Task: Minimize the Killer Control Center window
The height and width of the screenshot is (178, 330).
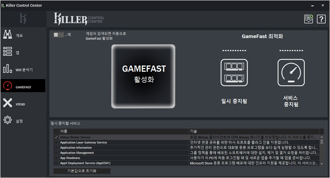Action: coord(313,6)
